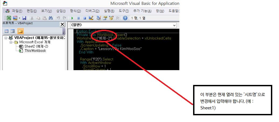
Task: Click the Range("F20").Select code line
Action: tap(97, 59)
